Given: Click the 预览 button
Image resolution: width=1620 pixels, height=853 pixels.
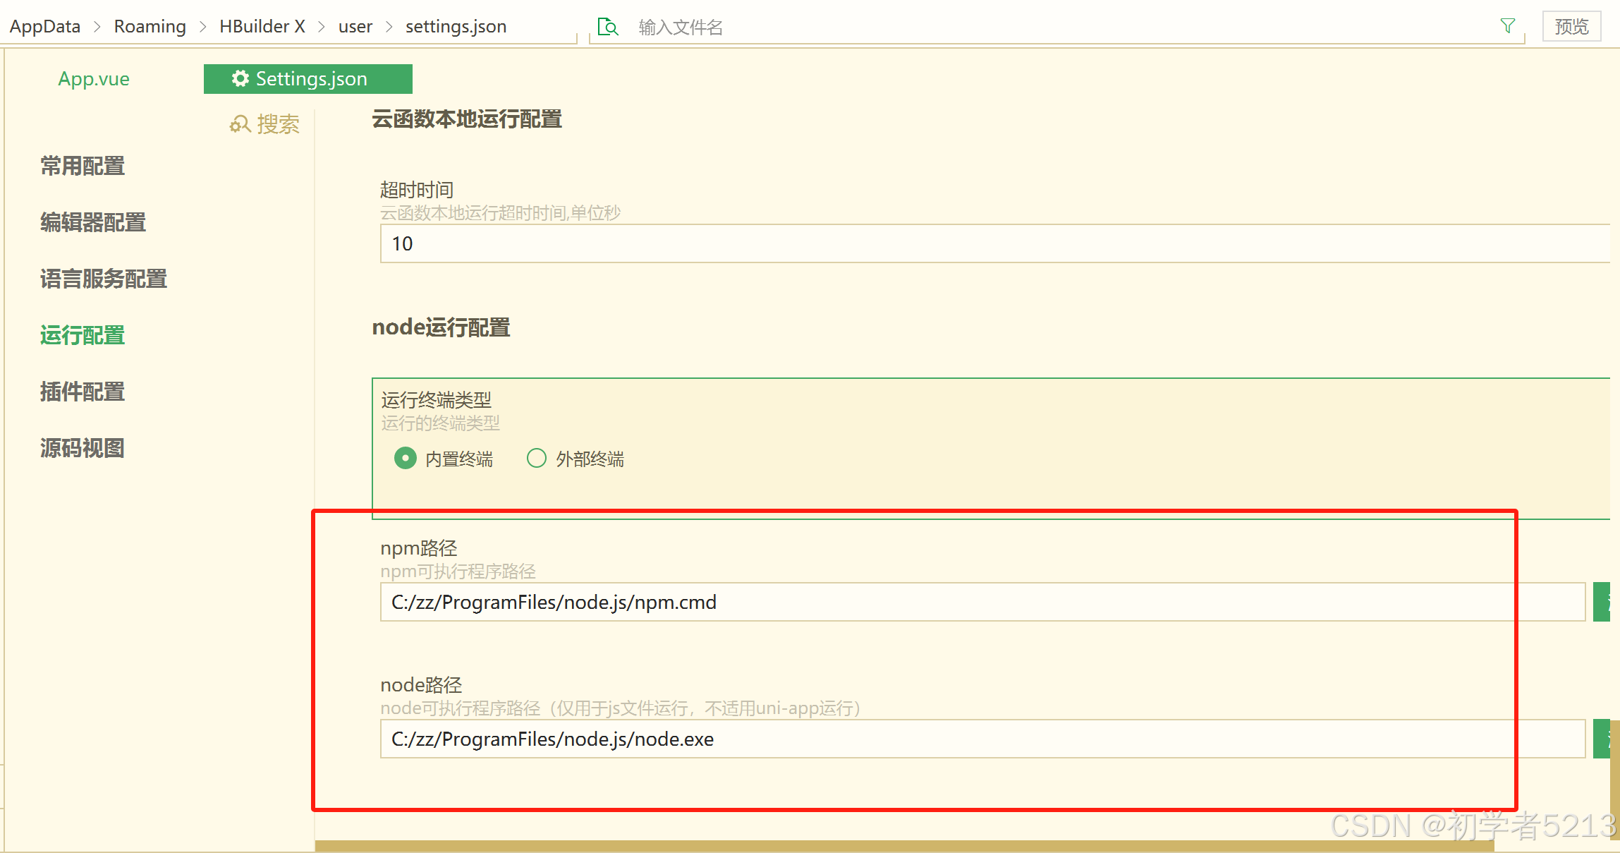Looking at the screenshot, I should 1571,27.
